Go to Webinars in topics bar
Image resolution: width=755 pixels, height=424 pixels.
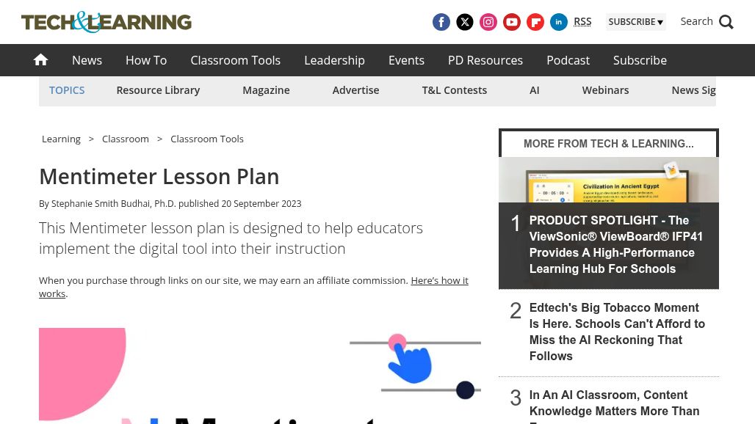(x=605, y=90)
